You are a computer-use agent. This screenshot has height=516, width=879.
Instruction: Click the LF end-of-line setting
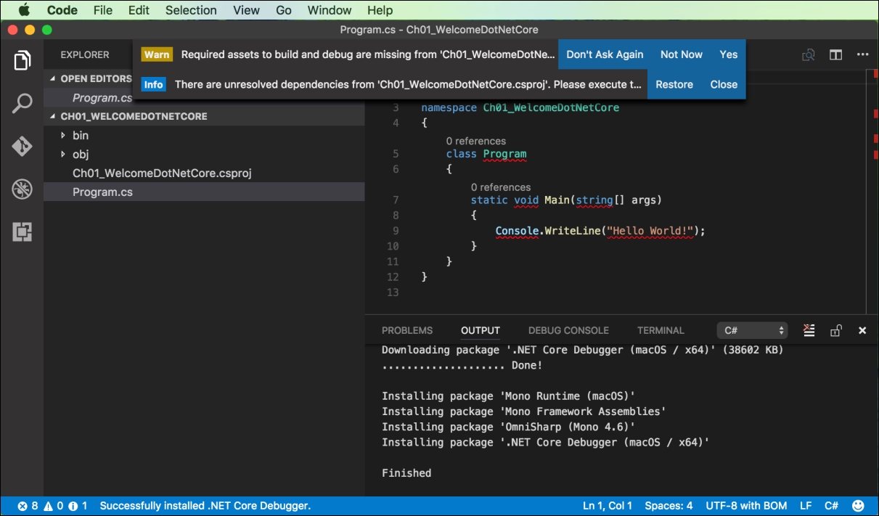pos(806,506)
